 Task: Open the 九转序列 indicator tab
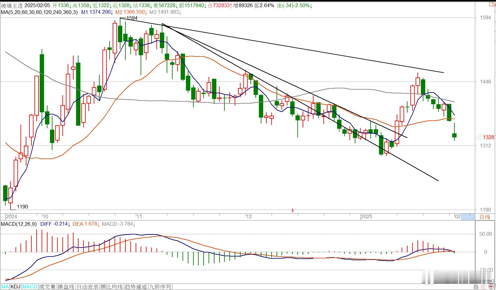pyautogui.click(x=160, y=287)
